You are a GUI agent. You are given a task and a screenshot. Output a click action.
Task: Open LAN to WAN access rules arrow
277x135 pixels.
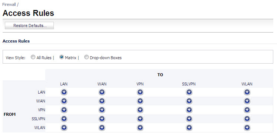pos(102,92)
